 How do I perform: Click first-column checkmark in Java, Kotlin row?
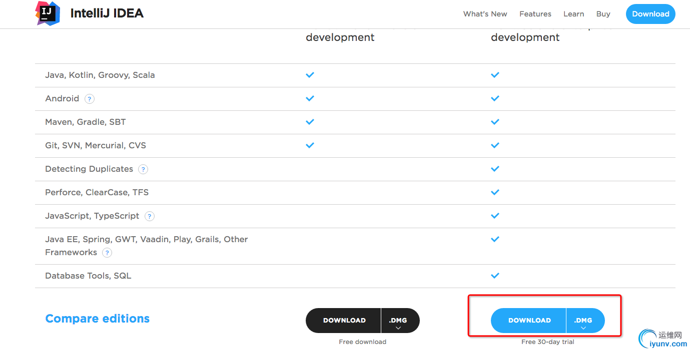[310, 75]
